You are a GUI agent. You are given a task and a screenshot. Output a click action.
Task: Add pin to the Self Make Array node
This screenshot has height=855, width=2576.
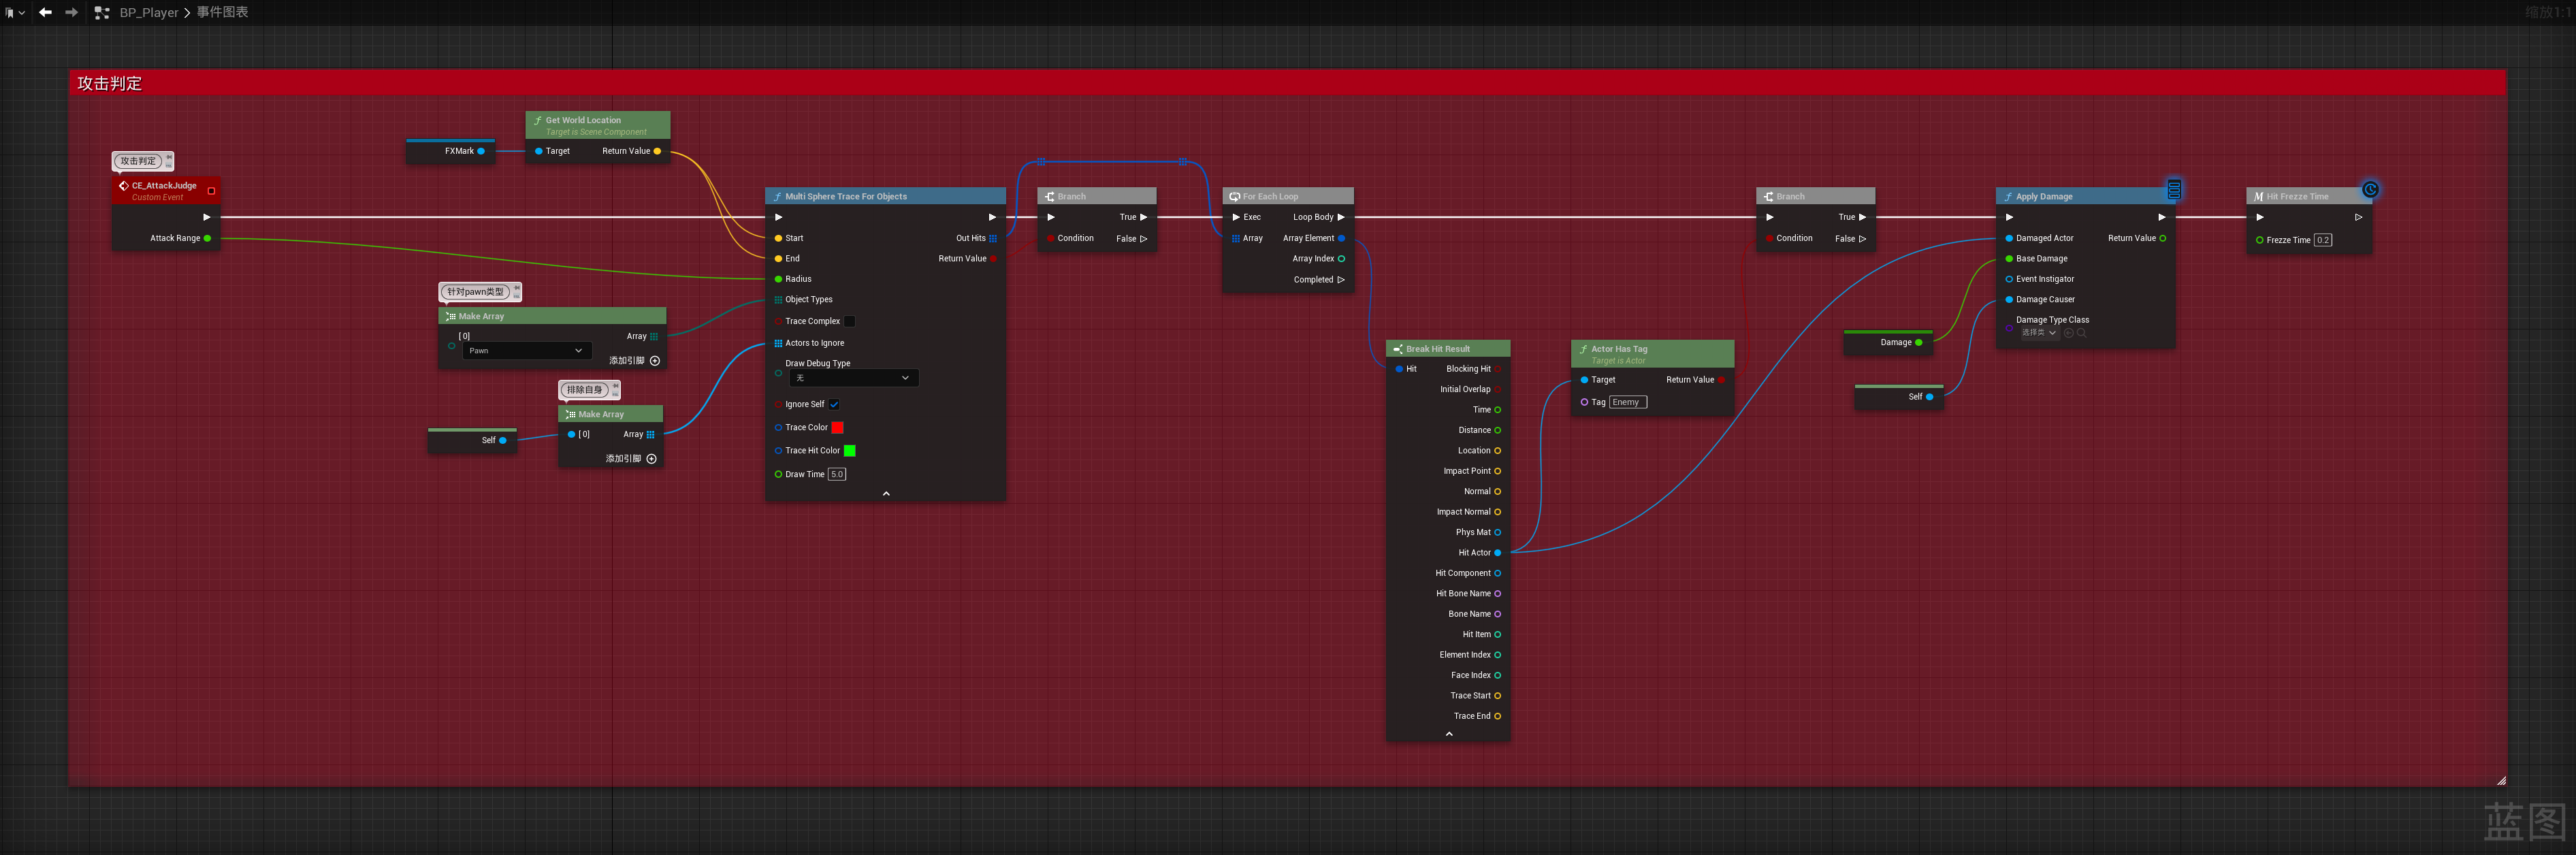coord(651,459)
